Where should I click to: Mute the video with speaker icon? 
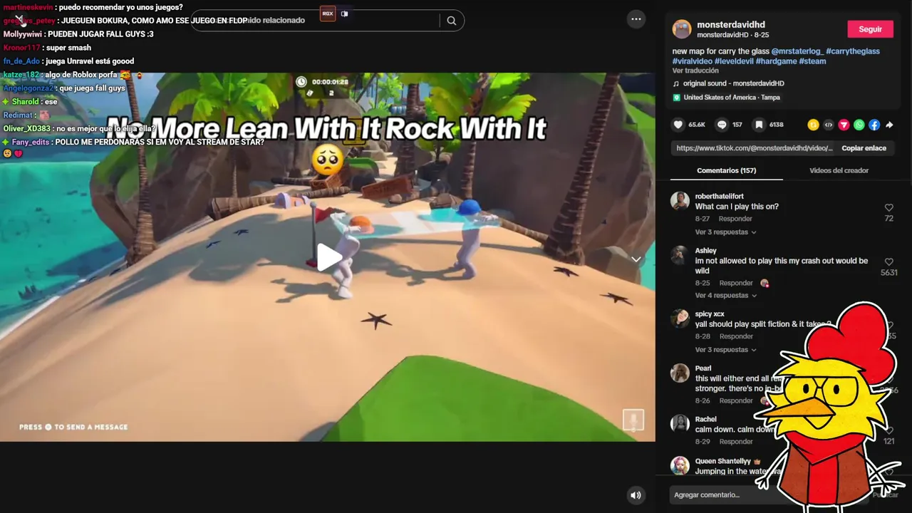click(x=636, y=495)
